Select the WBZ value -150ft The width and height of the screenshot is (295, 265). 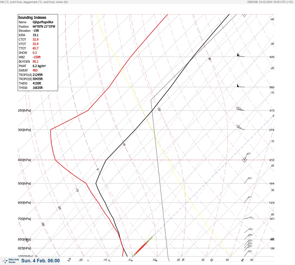pos(36,57)
